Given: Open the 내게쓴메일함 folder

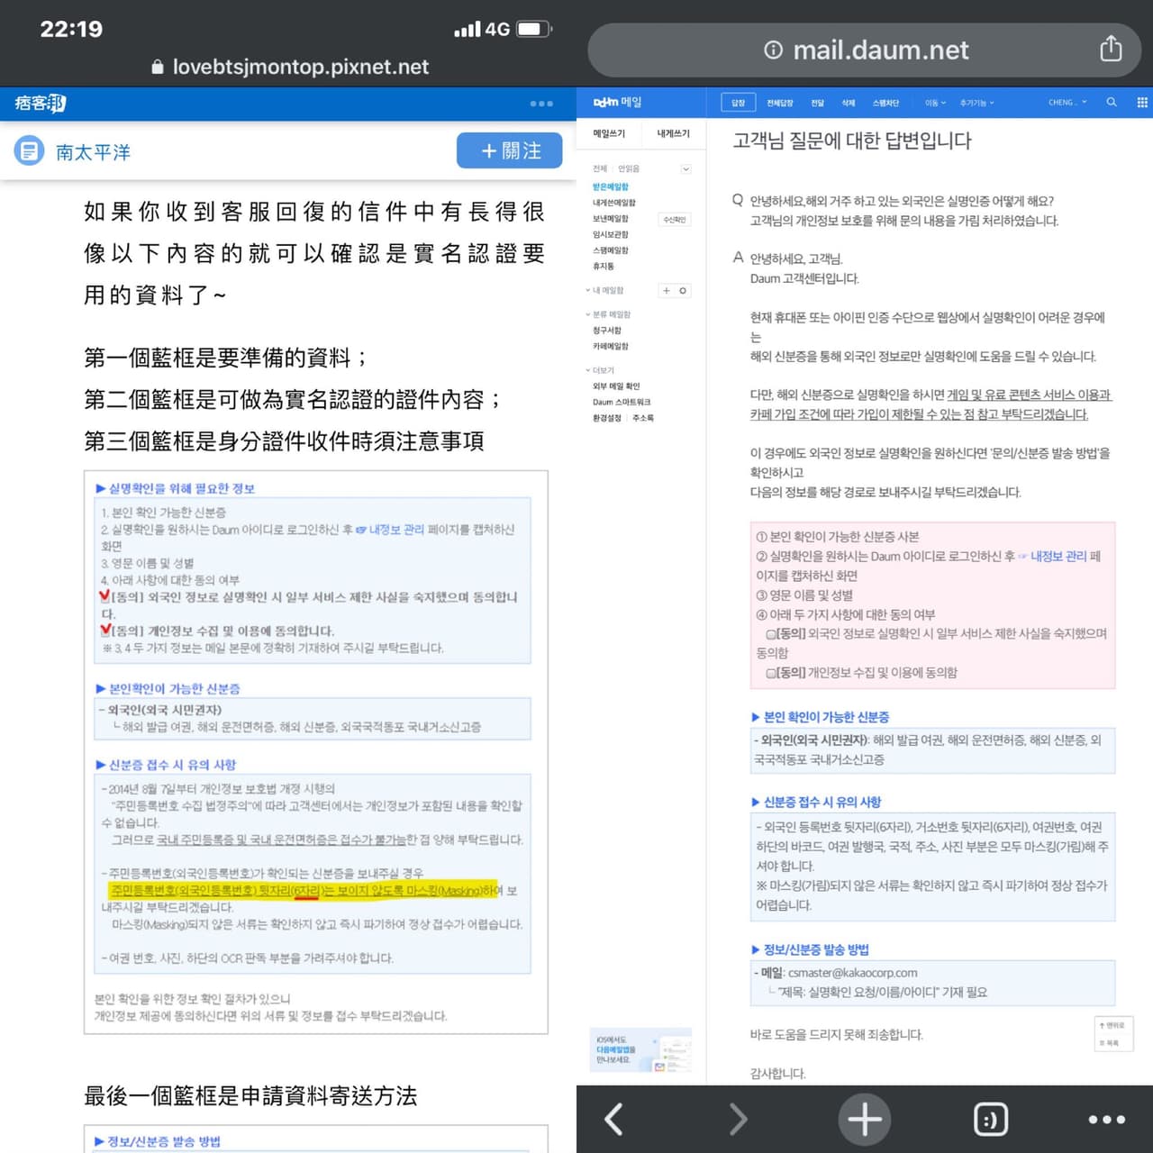Looking at the screenshot, I should click(613, 203).
